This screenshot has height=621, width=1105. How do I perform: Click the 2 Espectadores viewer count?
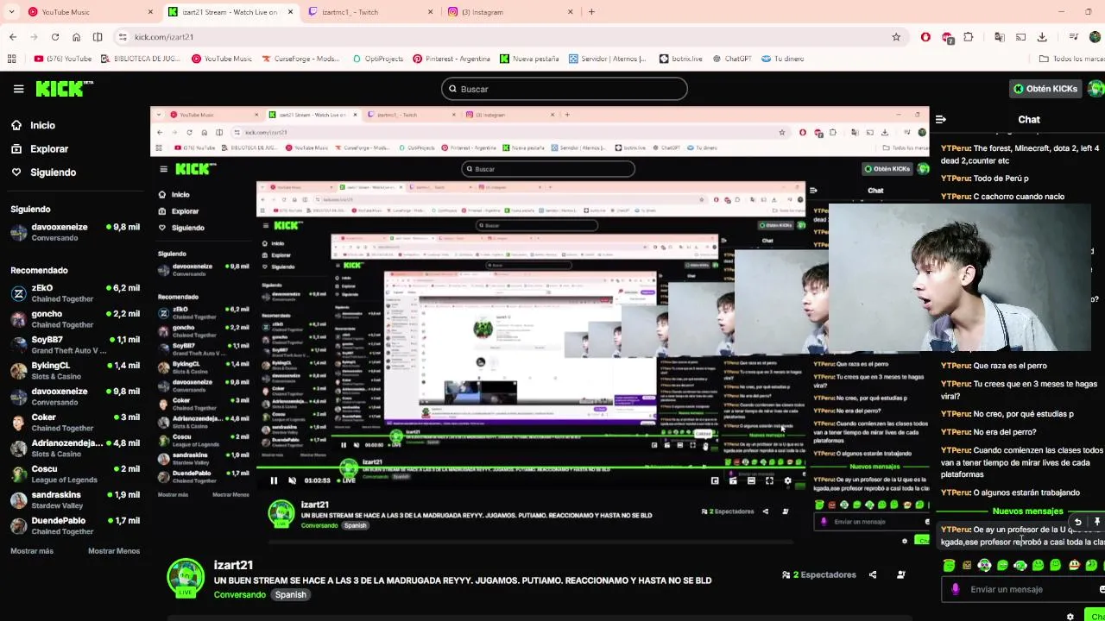click(819, 574)
